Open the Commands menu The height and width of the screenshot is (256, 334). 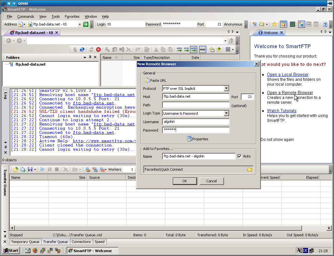pos(26,16)
